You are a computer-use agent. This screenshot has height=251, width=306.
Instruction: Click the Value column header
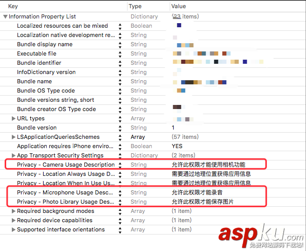tap(178, 6)
